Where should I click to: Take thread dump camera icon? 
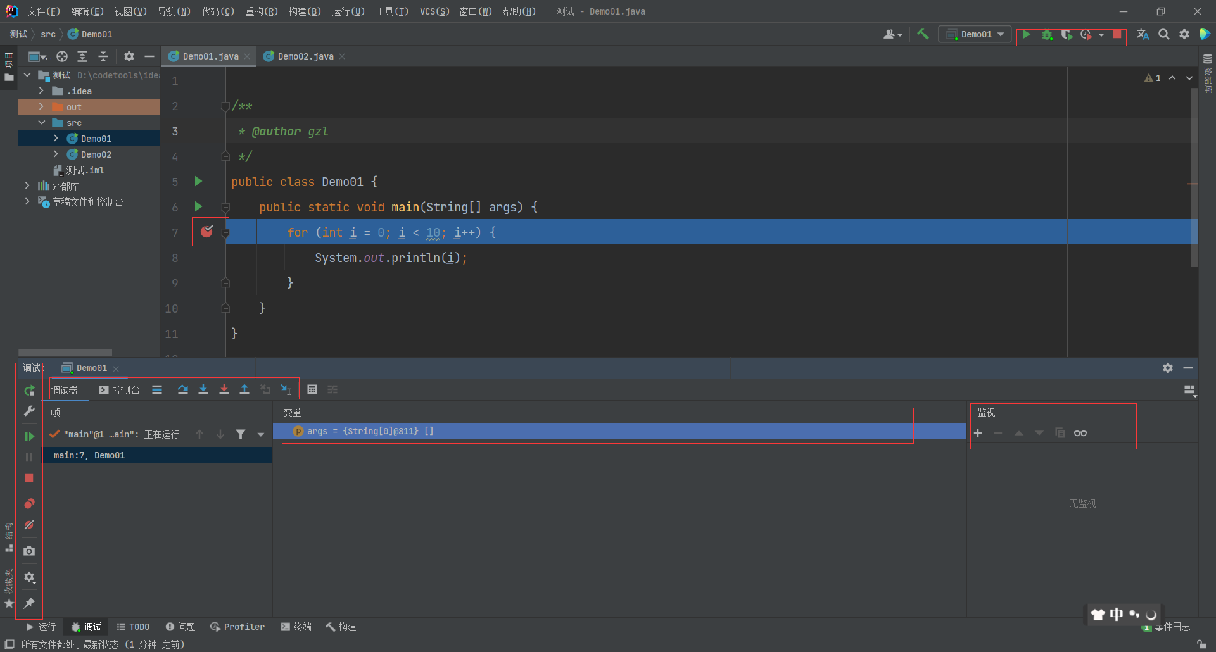click(29, 551)
